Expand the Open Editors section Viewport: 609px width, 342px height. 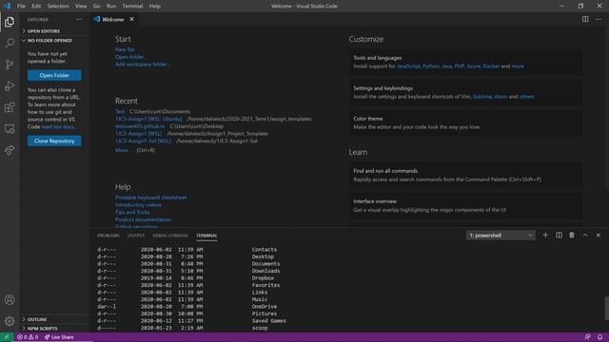tap(55, 31)
